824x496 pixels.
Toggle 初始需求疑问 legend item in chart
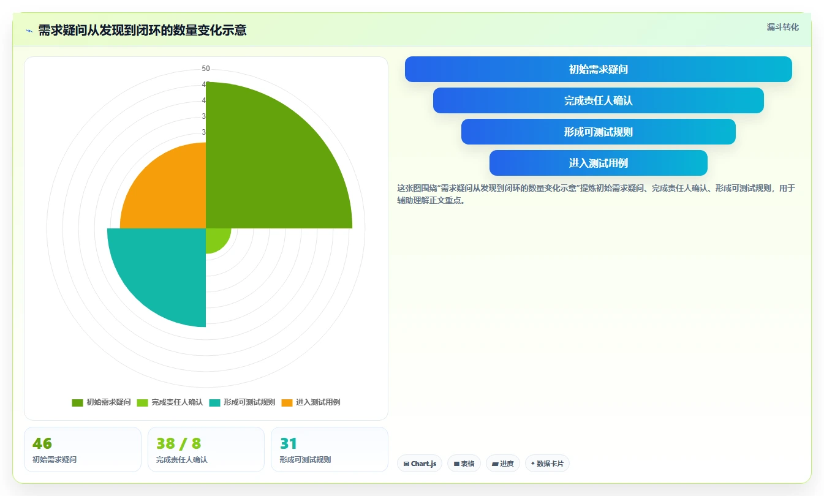(101, 402)
